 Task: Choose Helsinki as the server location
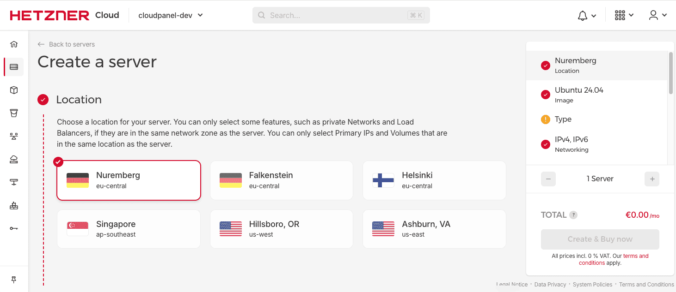pyautogui.click(x=434, y=180)
